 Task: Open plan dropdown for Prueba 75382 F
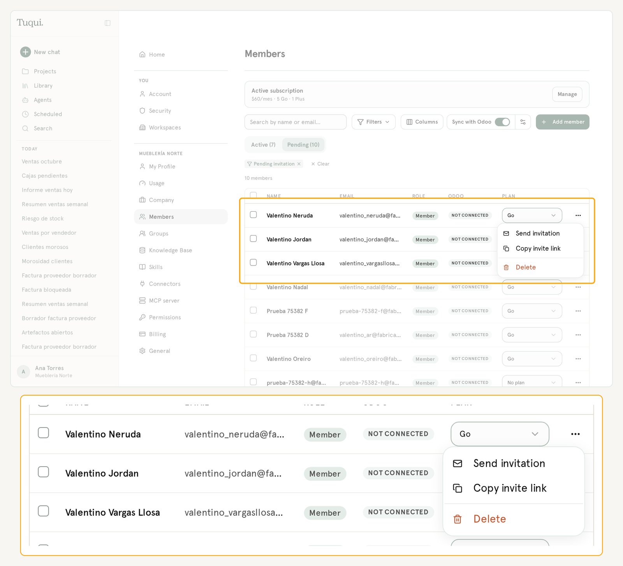[532, 311]
